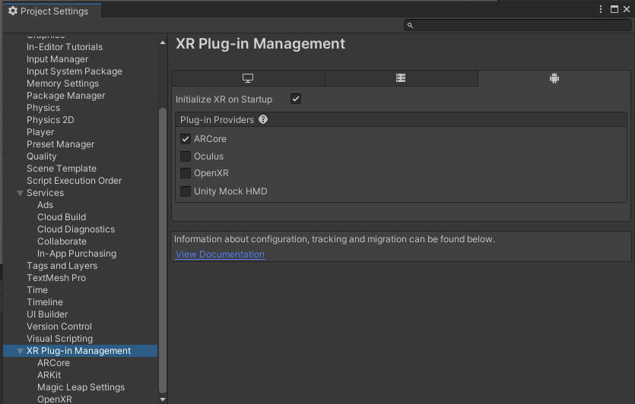635x404 pixels.
Task: Collapse the Services tree section
Action: 20,194
